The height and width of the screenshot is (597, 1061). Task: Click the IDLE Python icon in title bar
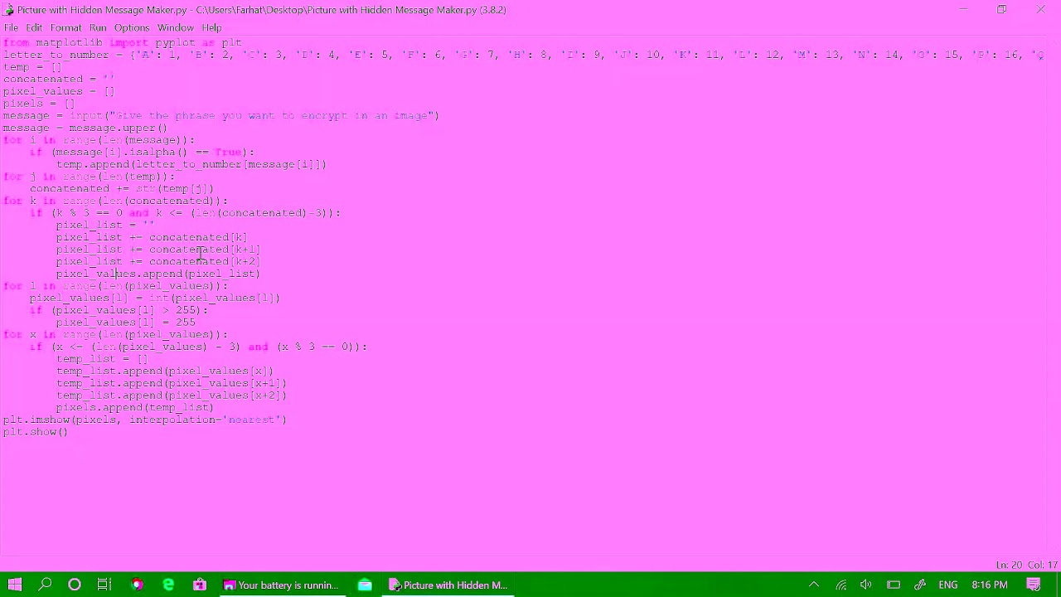tap(9, 9)
